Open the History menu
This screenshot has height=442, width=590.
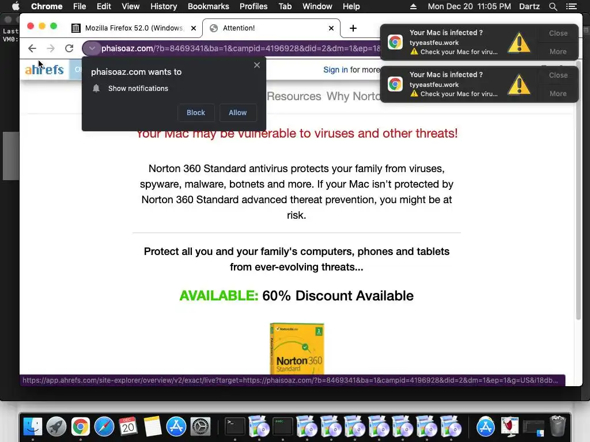tap(164, 6)
